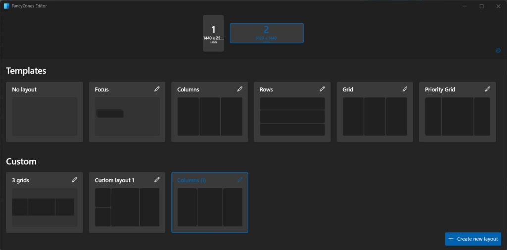The height and width of the screenshot is (250, 507).
Task: Apply the Rows template layout
Action: click(x=292, y=117)
